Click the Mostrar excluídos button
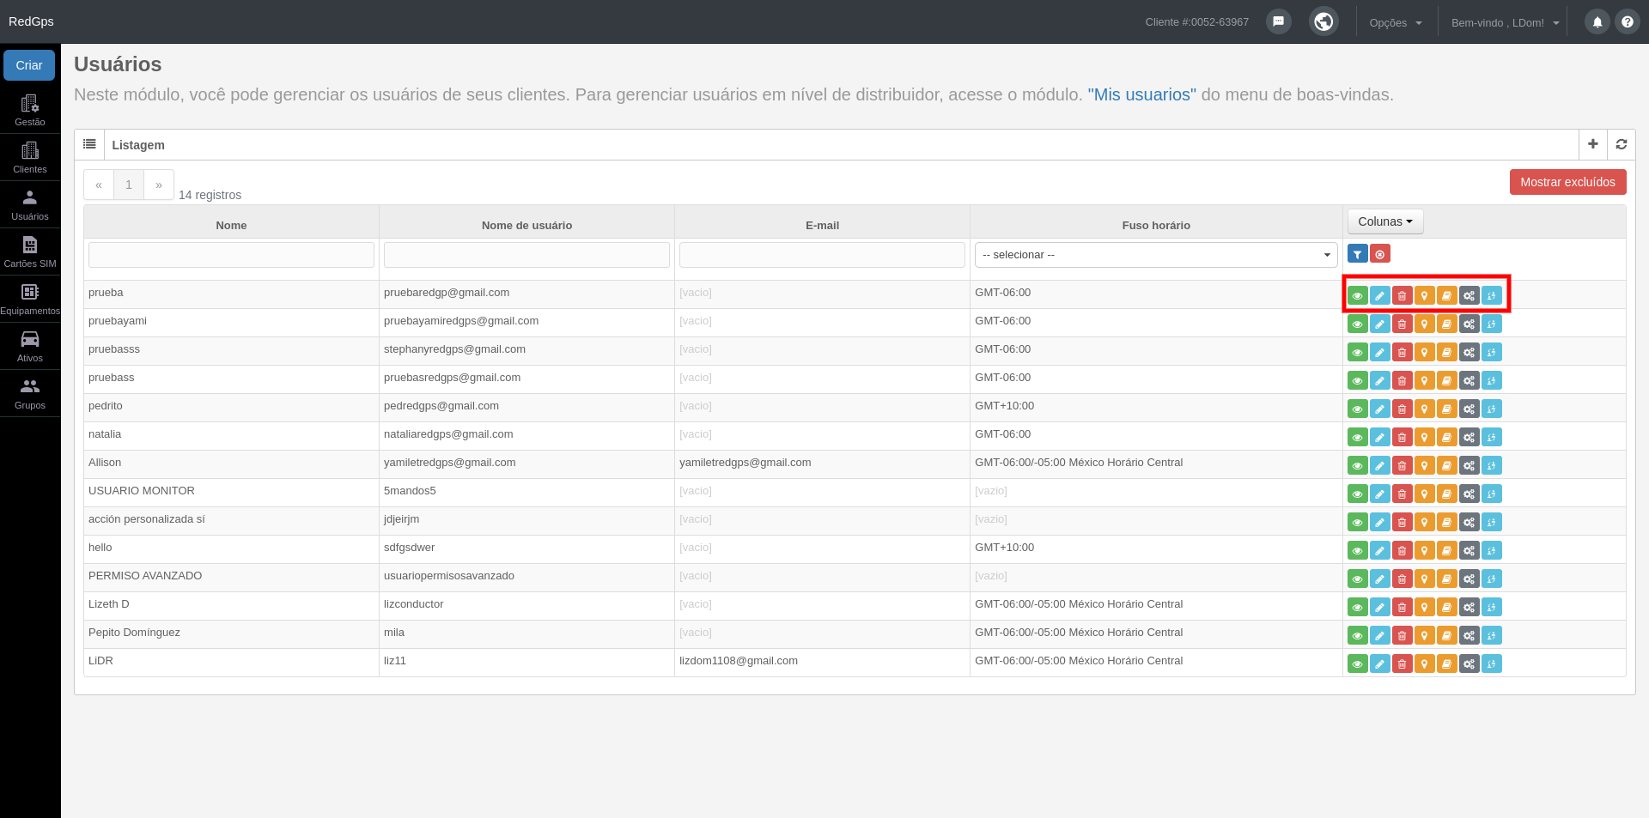This screenshot has width=1649, height=818. (x=1567, y=182)
